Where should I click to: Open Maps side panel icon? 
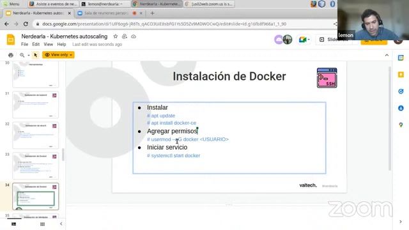(401, 125)
